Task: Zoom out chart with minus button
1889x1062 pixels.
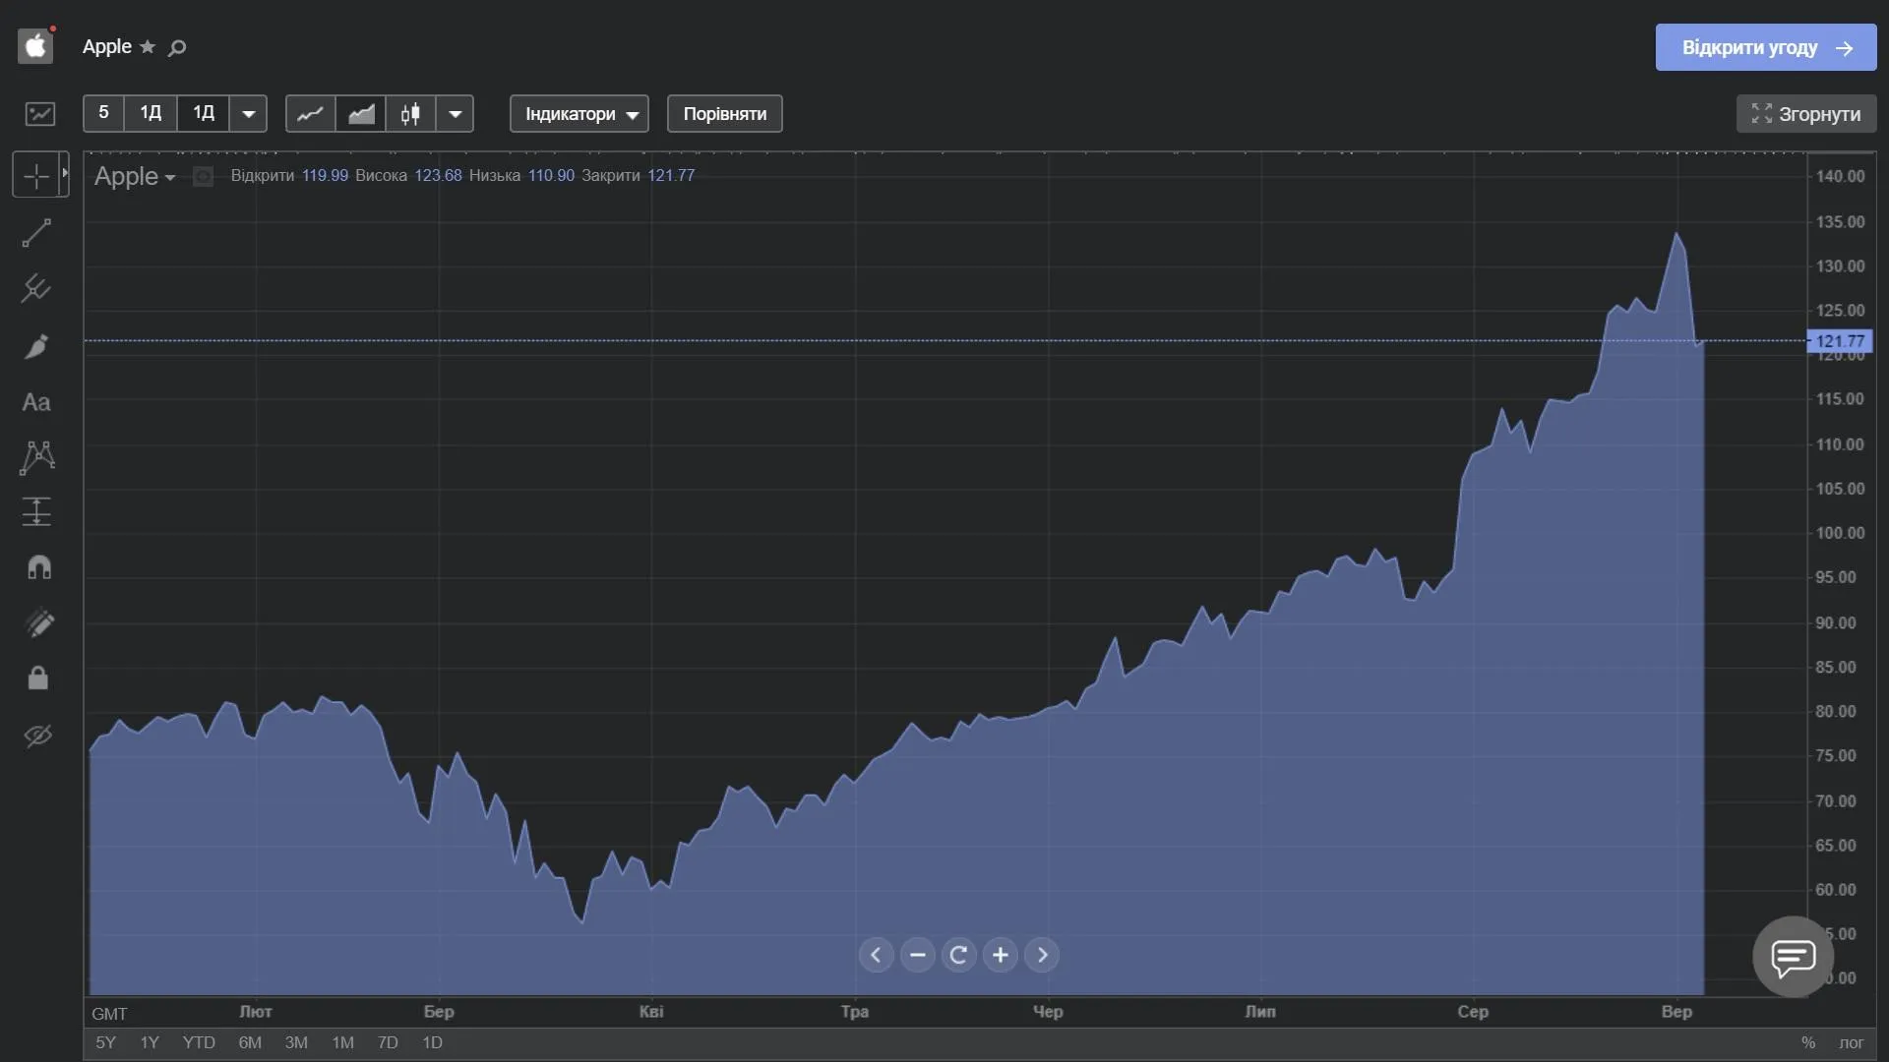Action: click(x=917, y=955)
